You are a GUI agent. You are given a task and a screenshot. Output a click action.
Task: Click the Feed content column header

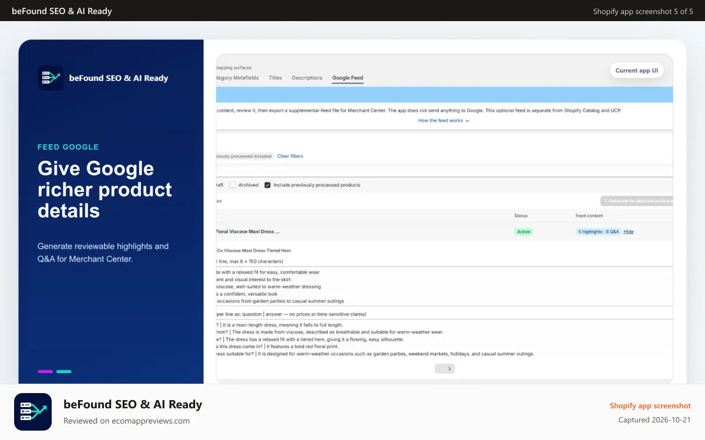[x=589, y=216]
